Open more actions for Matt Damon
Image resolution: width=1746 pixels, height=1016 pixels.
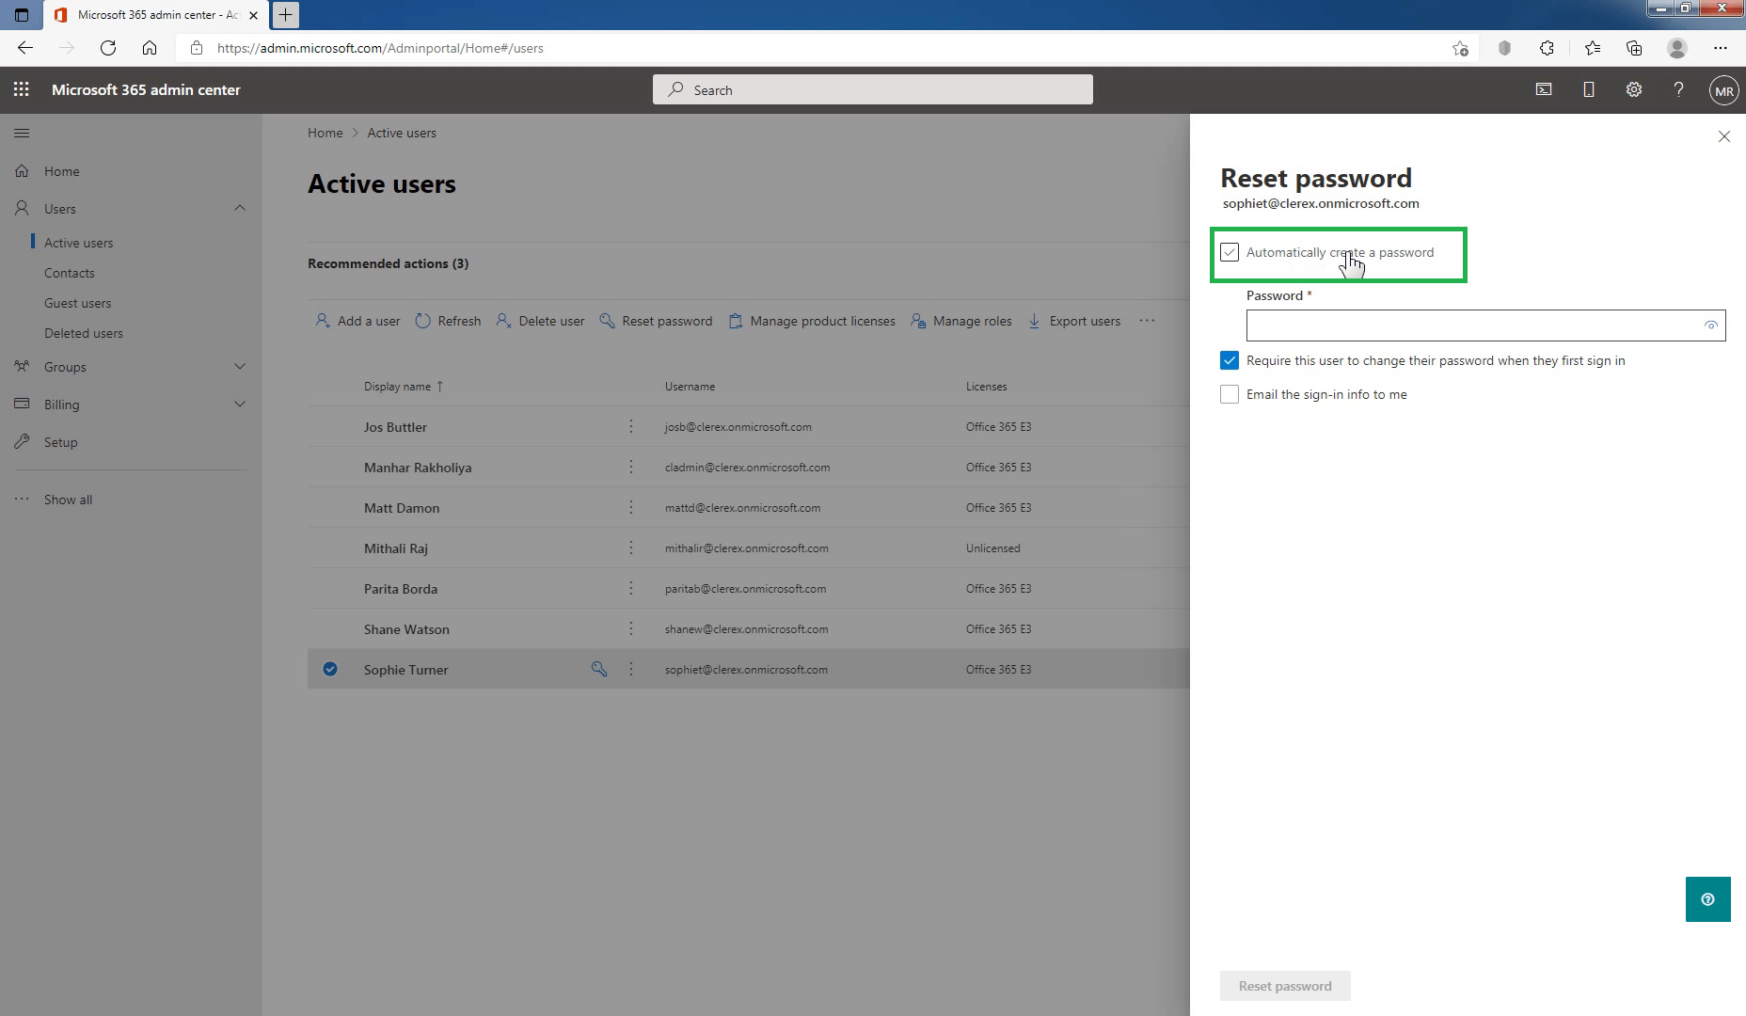click(631, 507)
